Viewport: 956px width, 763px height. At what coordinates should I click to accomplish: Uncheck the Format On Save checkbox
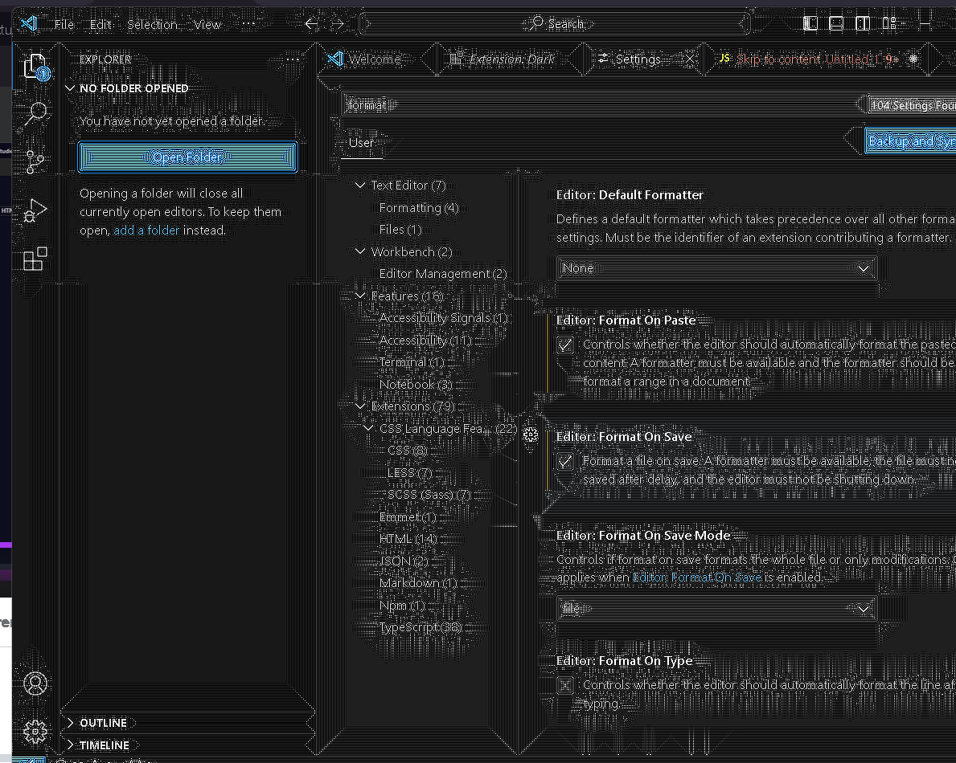coord(566,461)
